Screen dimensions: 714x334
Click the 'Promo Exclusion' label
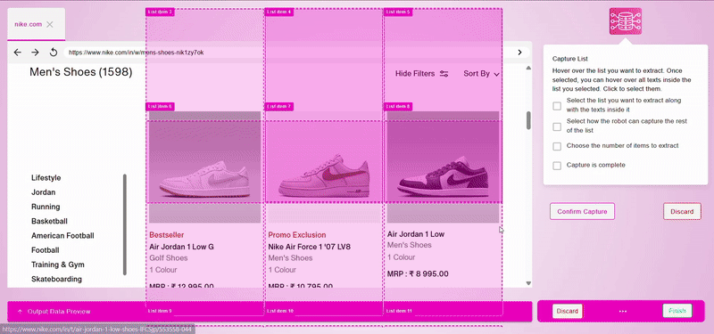pos(297,235)
